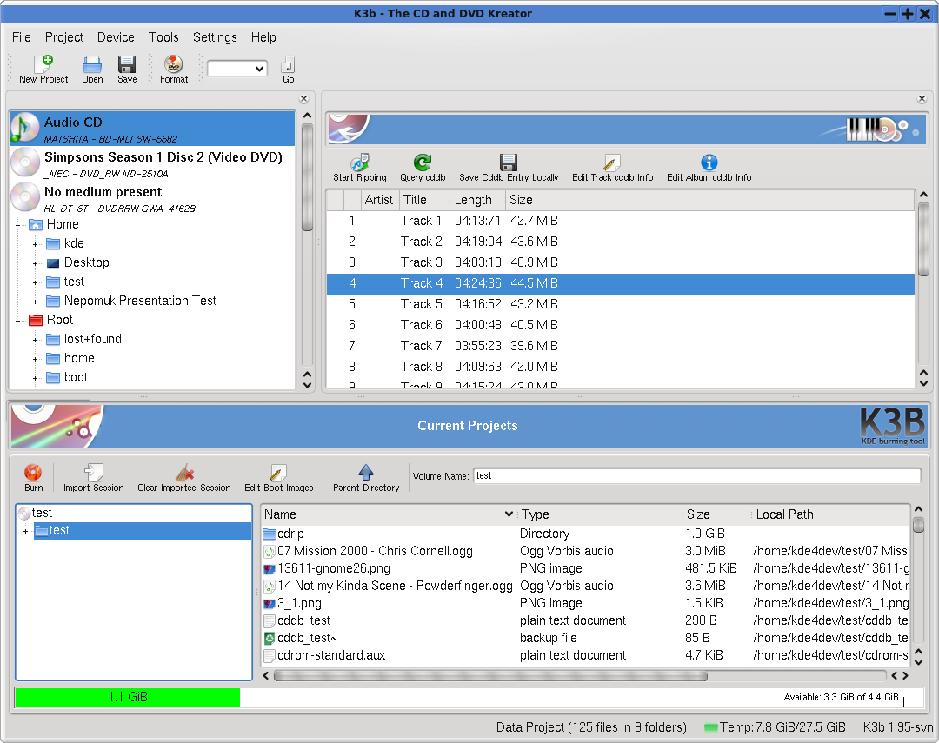The height and width of the screenshot is (743, 939).
Task: Select the No medium present drive
Action: 153,198
